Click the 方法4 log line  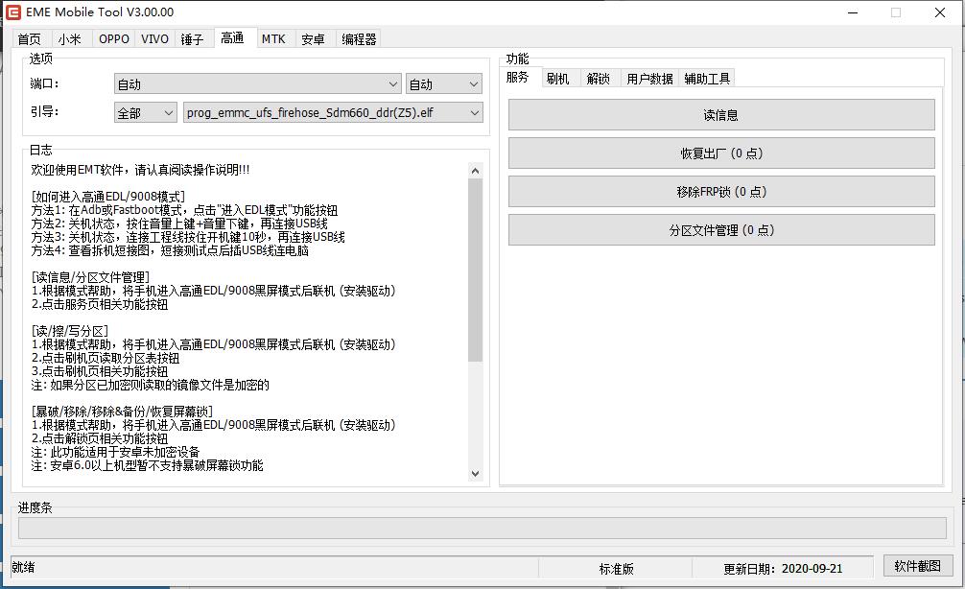point(170,250)
